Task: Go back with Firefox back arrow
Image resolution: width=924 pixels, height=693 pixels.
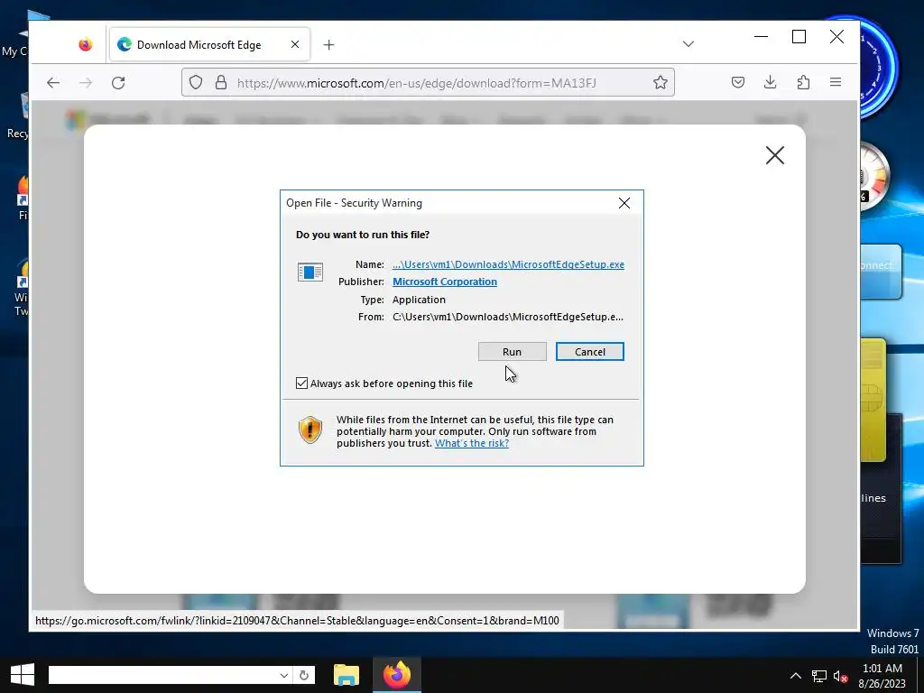Action: [53, 82]
